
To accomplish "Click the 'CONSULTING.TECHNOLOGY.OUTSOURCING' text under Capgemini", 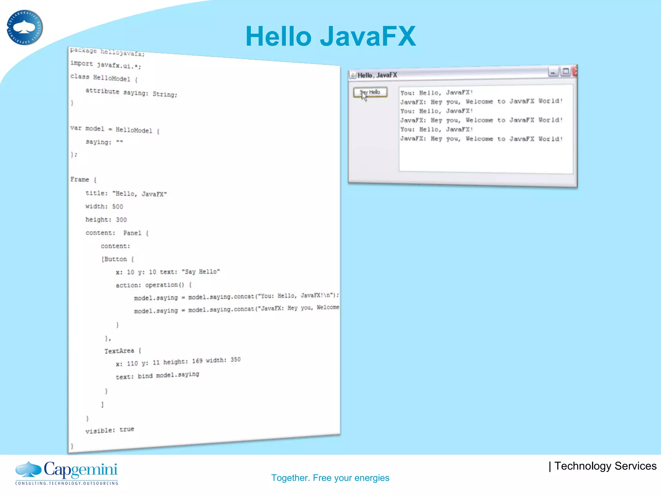I will coord(66,483).
